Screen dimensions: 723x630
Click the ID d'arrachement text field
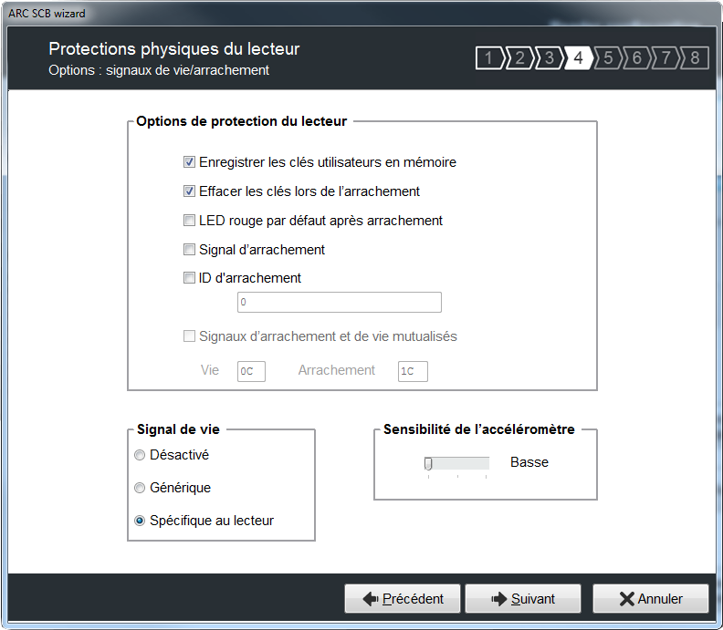pyautogui.click(x=339, y=302)
